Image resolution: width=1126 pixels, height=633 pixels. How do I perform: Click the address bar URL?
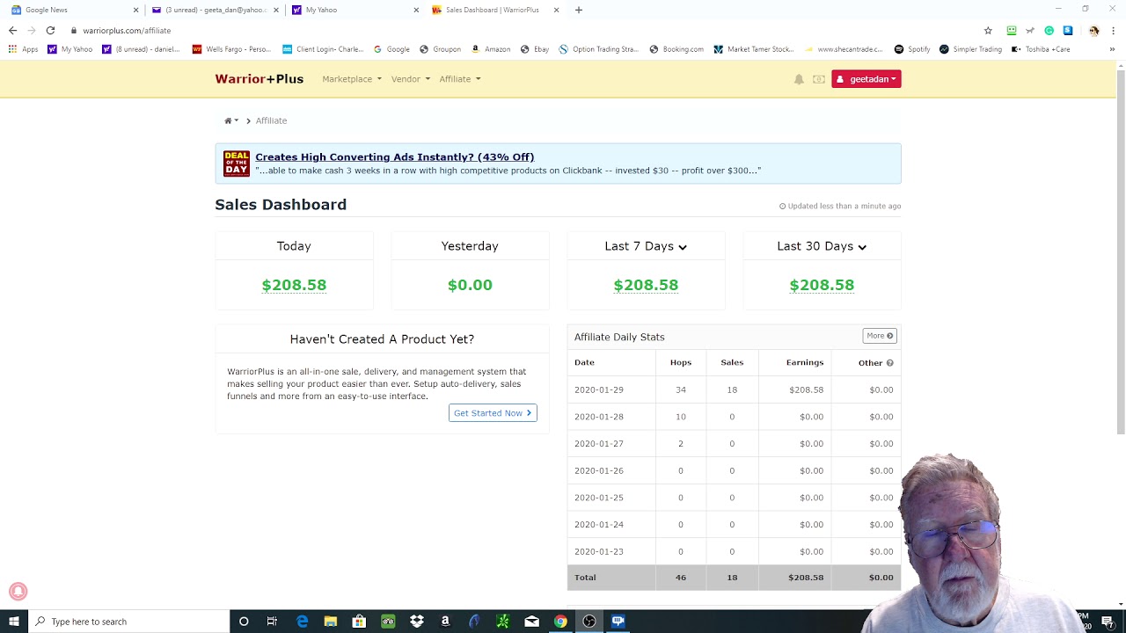click(127, 30)
